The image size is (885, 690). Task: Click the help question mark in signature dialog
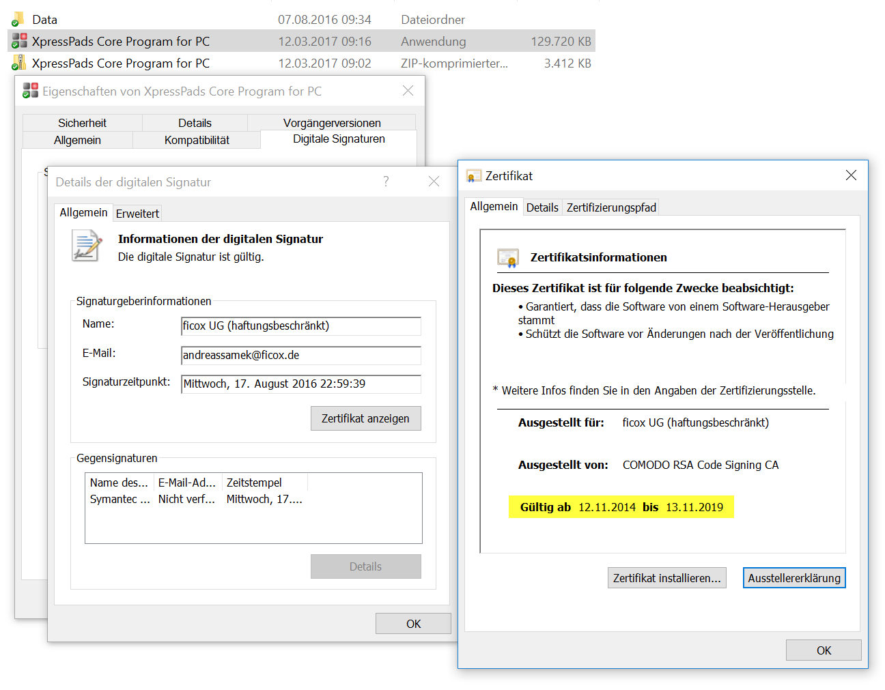click(x=386, y=182)
